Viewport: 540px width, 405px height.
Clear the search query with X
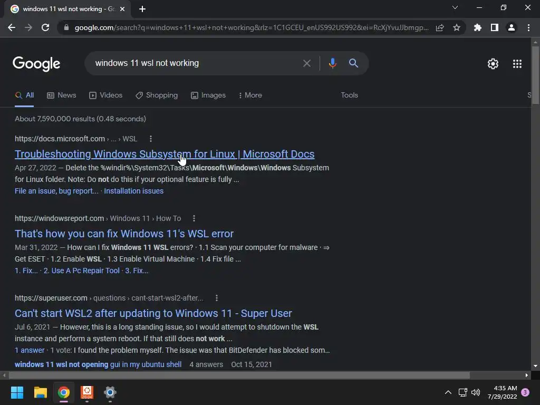pyautogui.click(x=306, y=63)
